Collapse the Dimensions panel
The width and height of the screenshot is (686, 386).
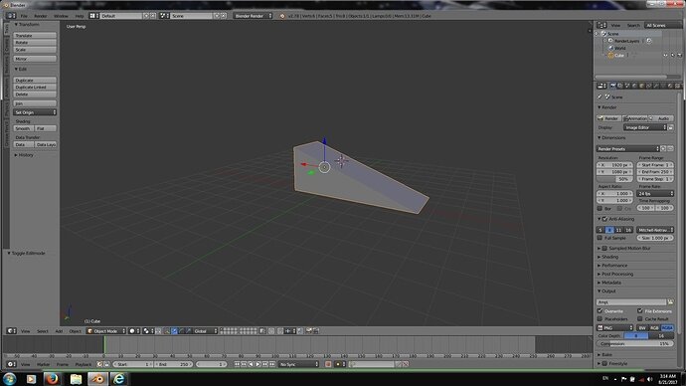point(612,138)
